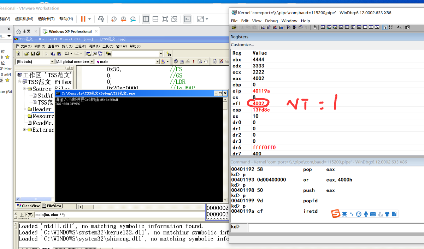Screen dimensions: 424x249
Task: Click WinDbg open source file icon
Action: click(x=234, y=27)
